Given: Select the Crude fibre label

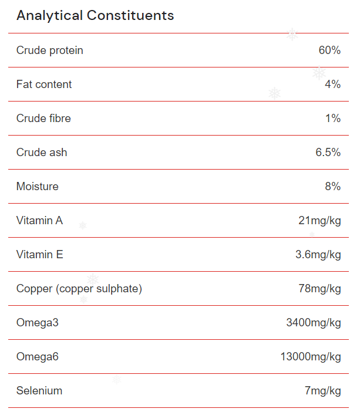Looking at the screenshot, I should point(43,119).
